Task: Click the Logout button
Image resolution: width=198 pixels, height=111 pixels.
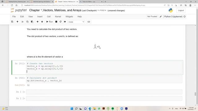Action: [181, 10]
